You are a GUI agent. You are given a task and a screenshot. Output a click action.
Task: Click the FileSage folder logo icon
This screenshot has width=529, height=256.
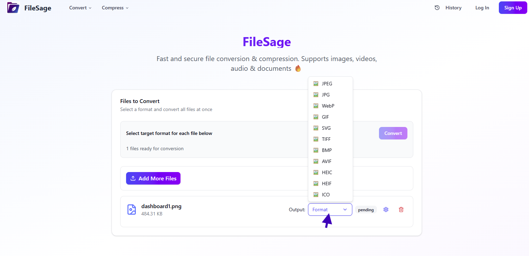coord(13,8)
